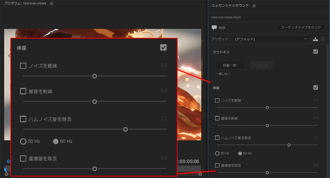Screen dimensions: 330x178
Task: Open the Essential Sound panel menu icon
Action: pos(254,6)
